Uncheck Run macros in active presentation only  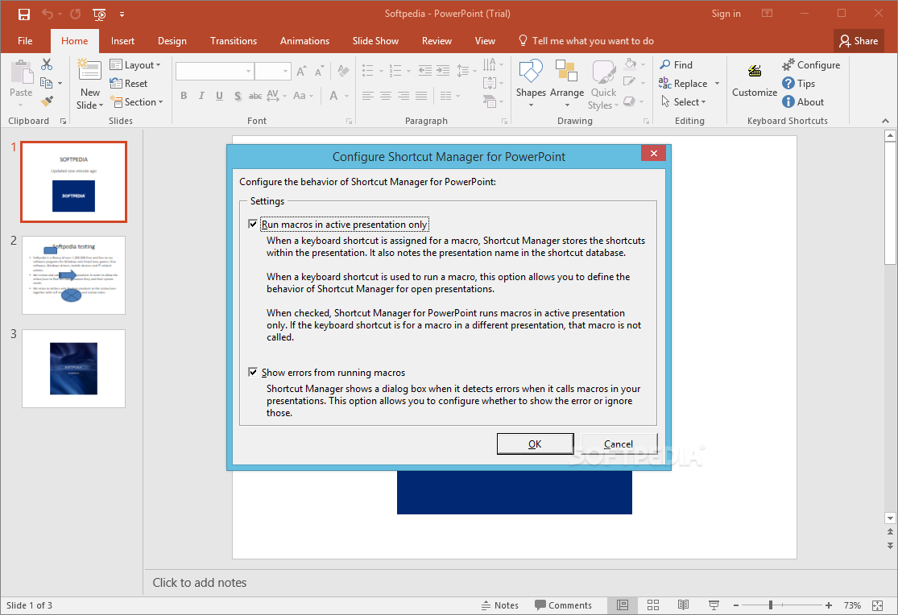coord(253,224)
